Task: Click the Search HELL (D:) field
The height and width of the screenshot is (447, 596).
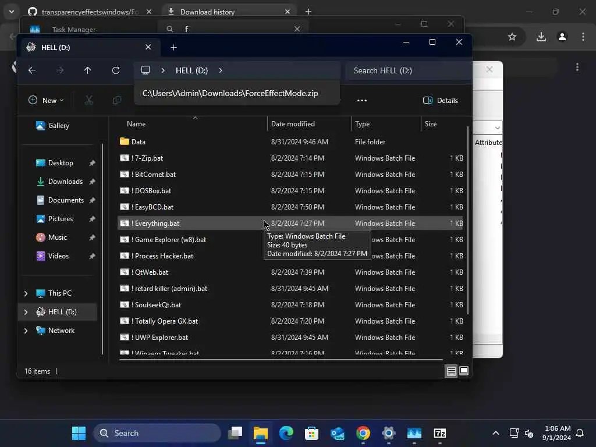Action: 409,70
